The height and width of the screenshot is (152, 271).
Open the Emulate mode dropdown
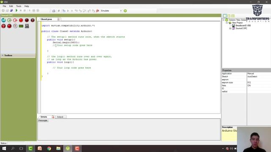(121, 11)
